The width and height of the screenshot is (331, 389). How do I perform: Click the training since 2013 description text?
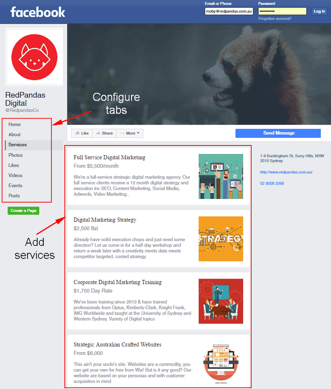point(132,310)
